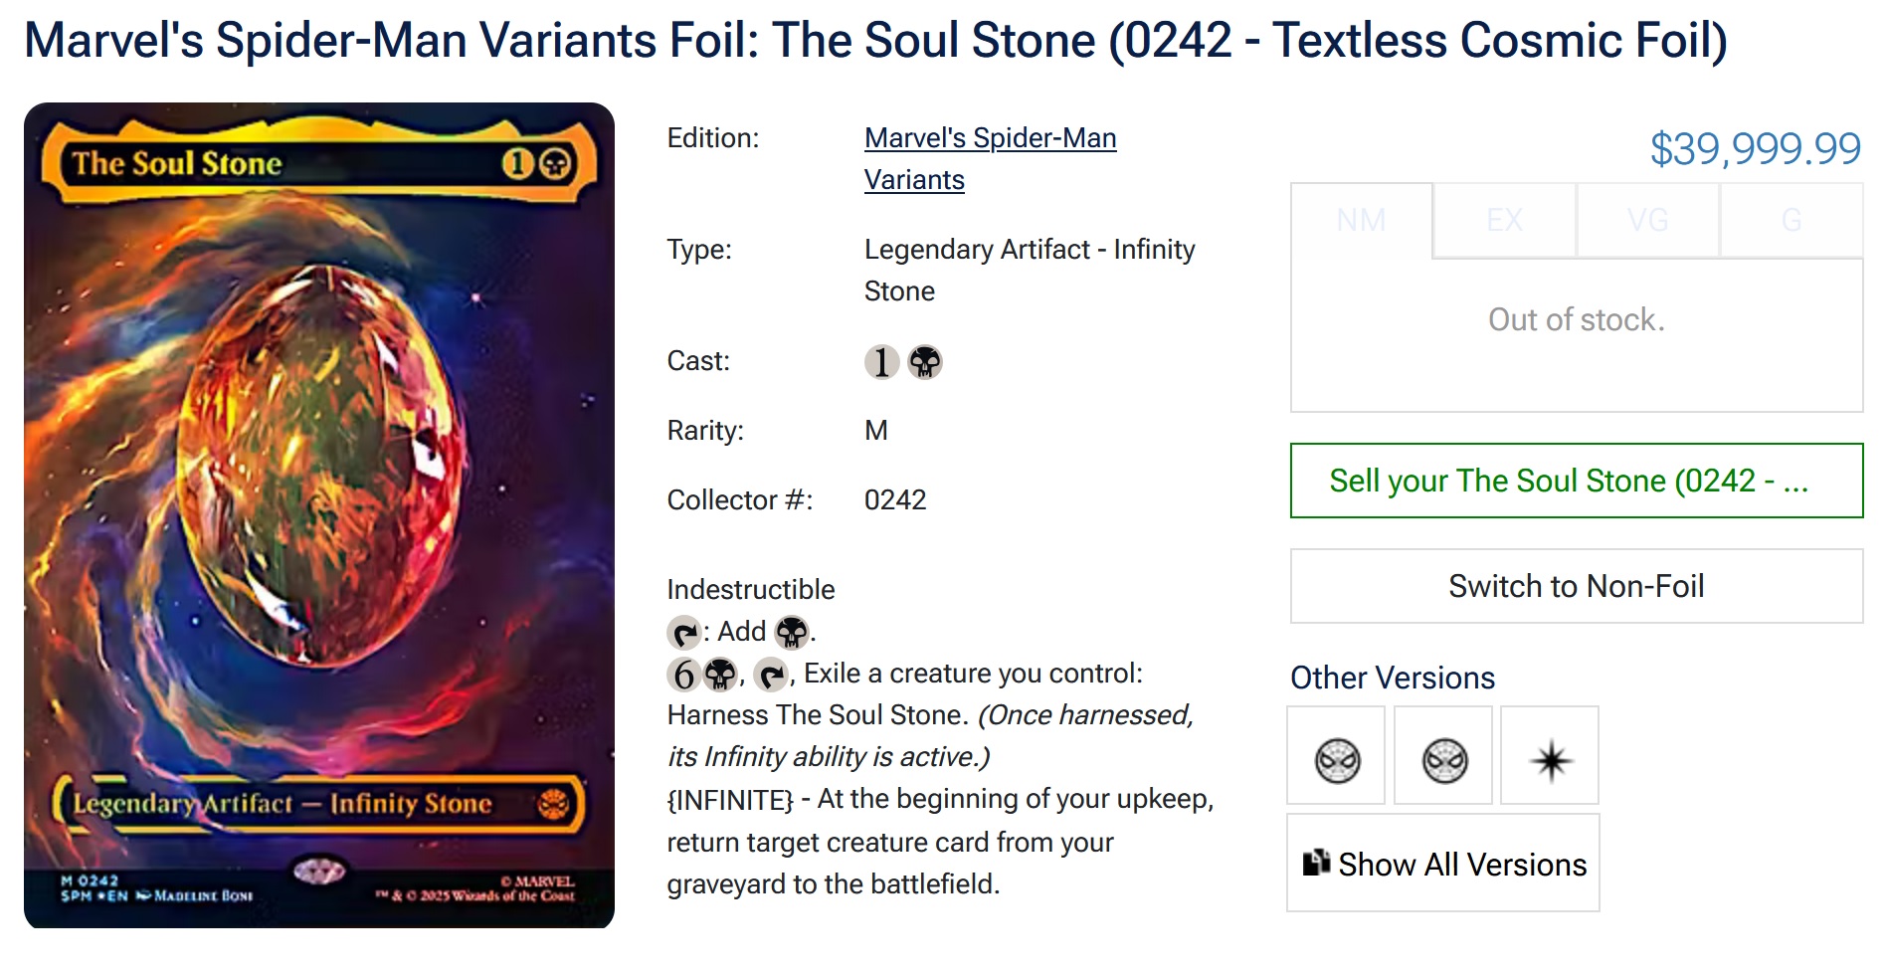Image resolution: width=1885 pixels, height=974 pixels.
Task: Select the VG condition tab
Action: click(x=1647, y=220)
